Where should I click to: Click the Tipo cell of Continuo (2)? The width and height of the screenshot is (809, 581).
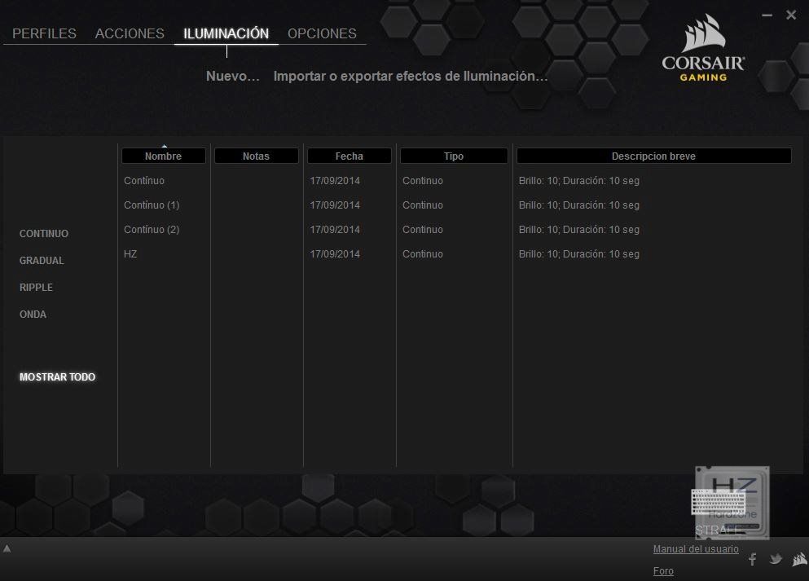[x=423, y=230]
